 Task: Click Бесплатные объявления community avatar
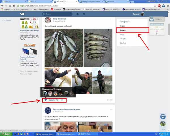(48, 110)
